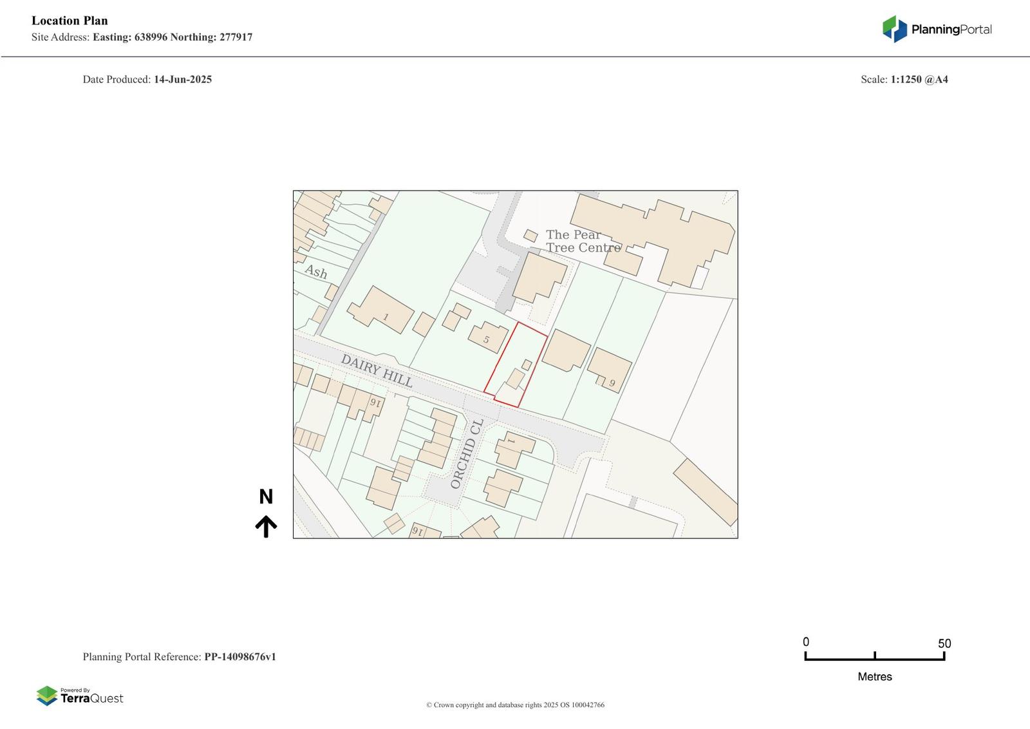
Task: Click The Pear Tree Centre label
Action: 581,241
